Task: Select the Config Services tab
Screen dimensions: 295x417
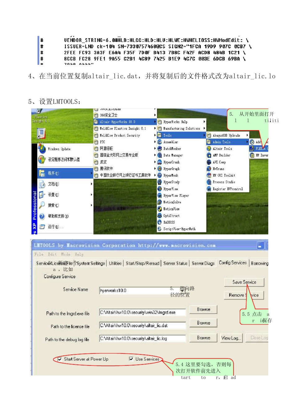Action: coord(233,263)
